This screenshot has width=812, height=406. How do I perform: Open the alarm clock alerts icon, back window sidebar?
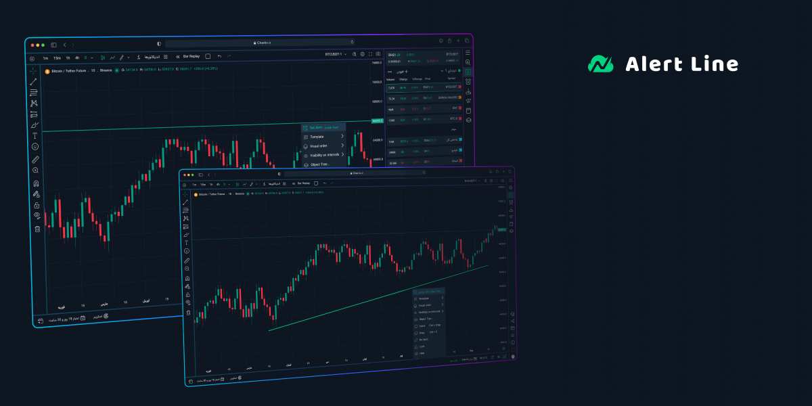coord(468,81)
